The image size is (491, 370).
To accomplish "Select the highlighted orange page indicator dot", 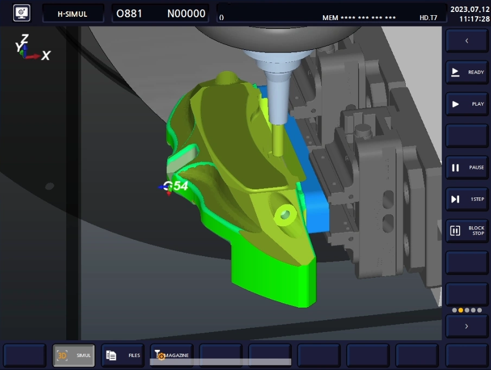I will pyautogui.click(x=461, y=310).
